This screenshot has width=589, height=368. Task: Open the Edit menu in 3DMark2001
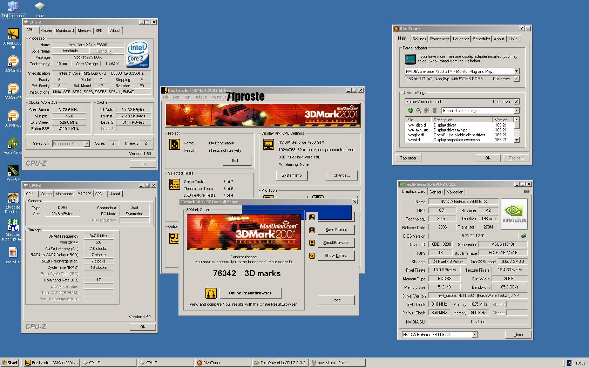[176, 97]
